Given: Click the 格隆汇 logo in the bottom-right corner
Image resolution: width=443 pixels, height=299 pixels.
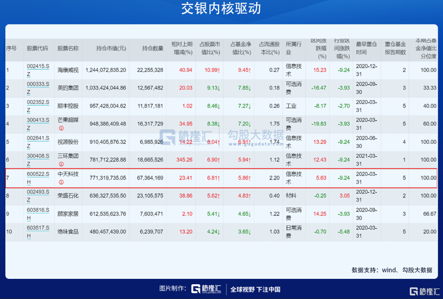Looking at the screenshot, I should click(425, 291).
